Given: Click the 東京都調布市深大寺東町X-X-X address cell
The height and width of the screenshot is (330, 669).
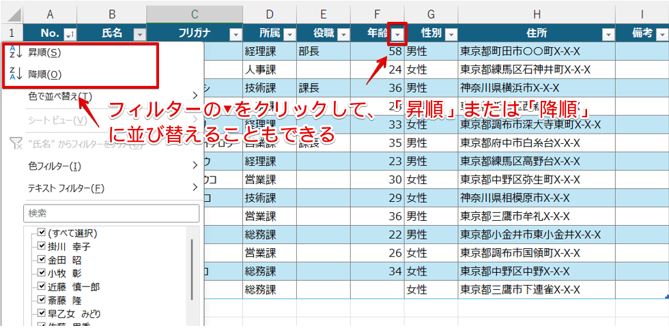Looking at the screenshot, I should [537, 125].
